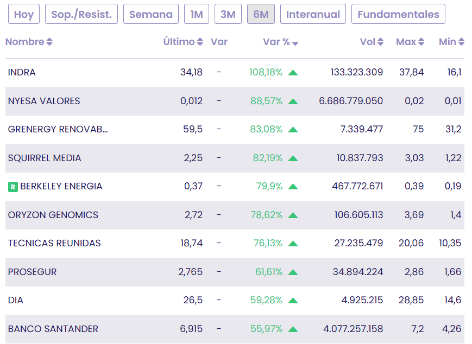The width and height of the screenshot is (472, 344).
Task: Click the green R badge beside Berkeley Energia
Action: (x=13, y=187)
